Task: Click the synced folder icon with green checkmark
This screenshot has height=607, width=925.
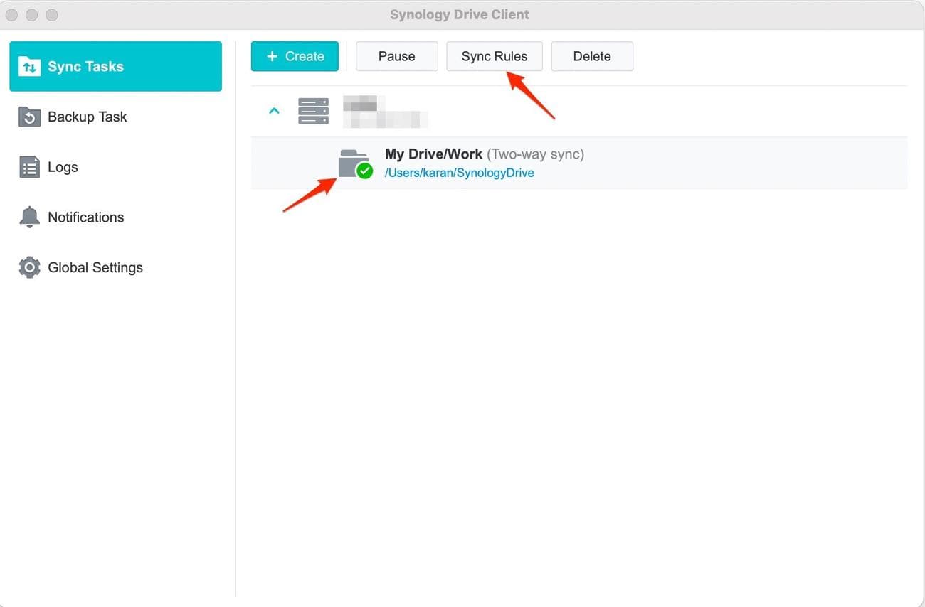Action: pyautogui.click(x=352, y=162)
